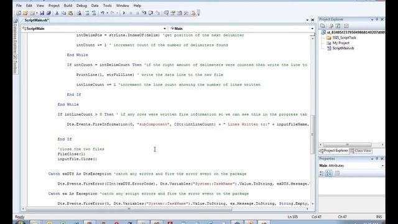Open the Toolbox using the wrench icon
Image resolution: width=398 pixels, height=224 pixels.
[x=186, y=13]
